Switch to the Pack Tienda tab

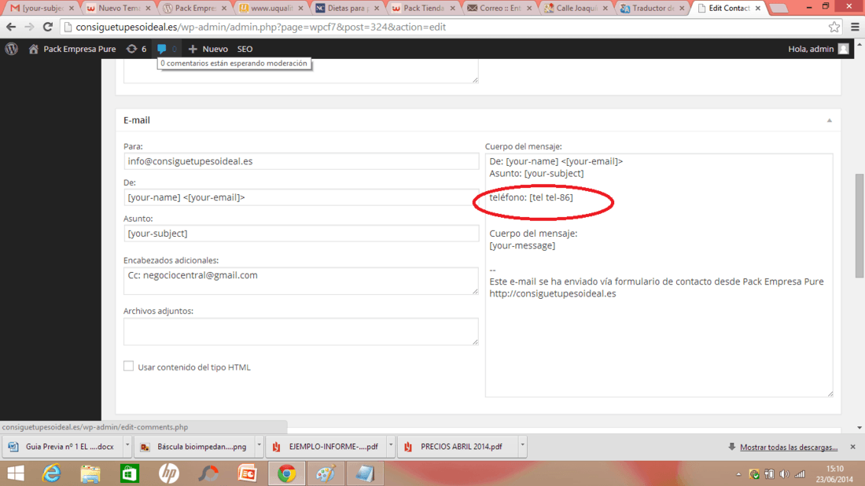(x=424, y=9)
